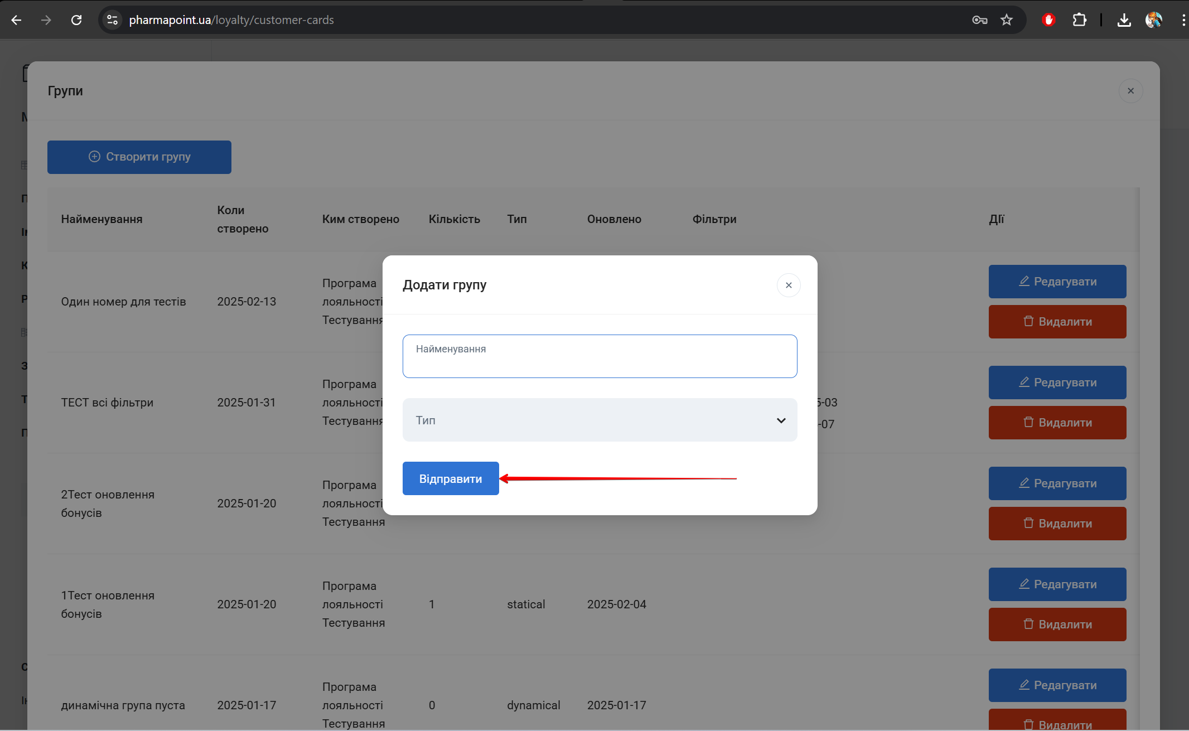
Task: Edit group ТЕСТ всі фільтри
Action: pyautogui.click(x=1057, y=383)
